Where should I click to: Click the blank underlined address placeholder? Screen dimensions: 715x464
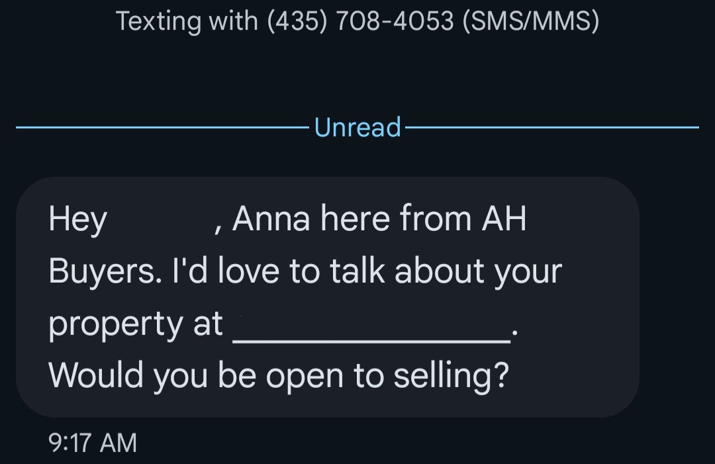pos(372,328)
